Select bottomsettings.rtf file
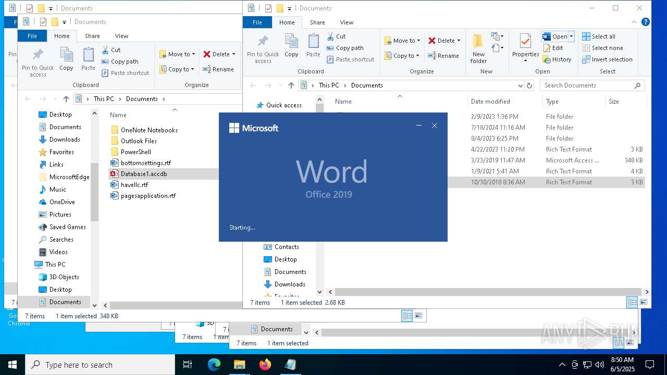The image size is (667, 375). [x=146, y=163]
